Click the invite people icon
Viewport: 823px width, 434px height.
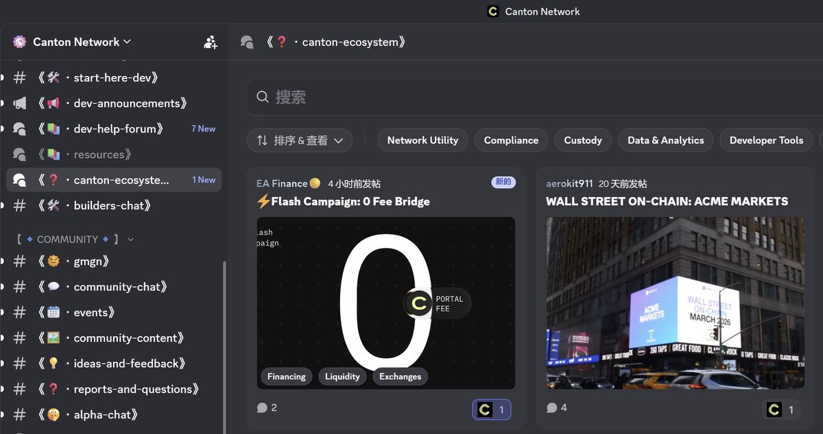(x=211, y=42)
